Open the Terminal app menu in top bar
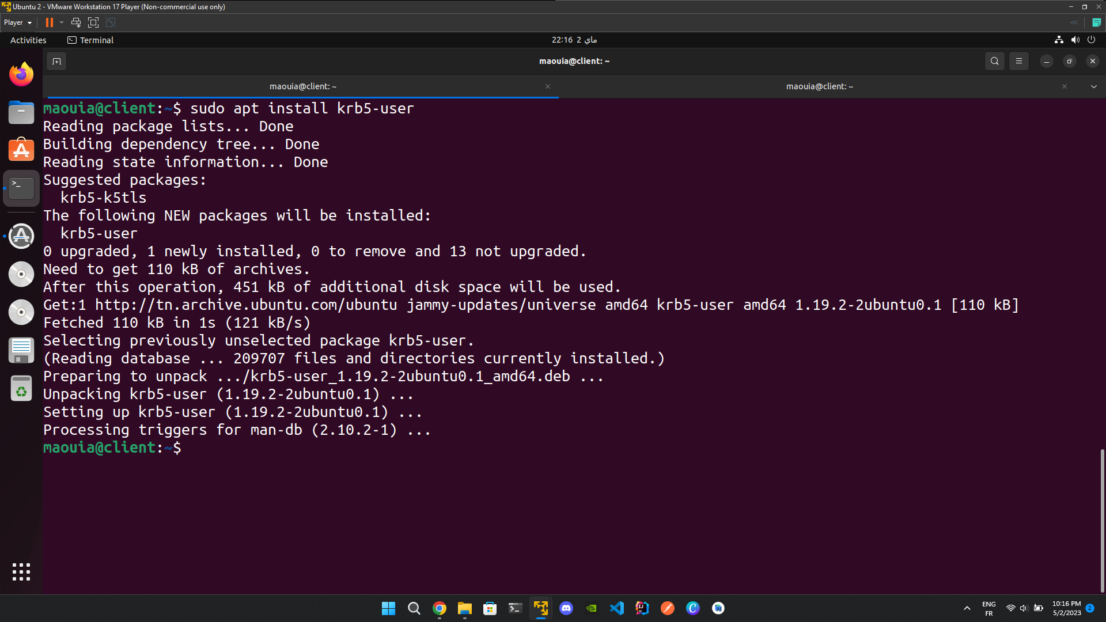The width and height of the screenshot is (1106, 622). click(90, 40)
